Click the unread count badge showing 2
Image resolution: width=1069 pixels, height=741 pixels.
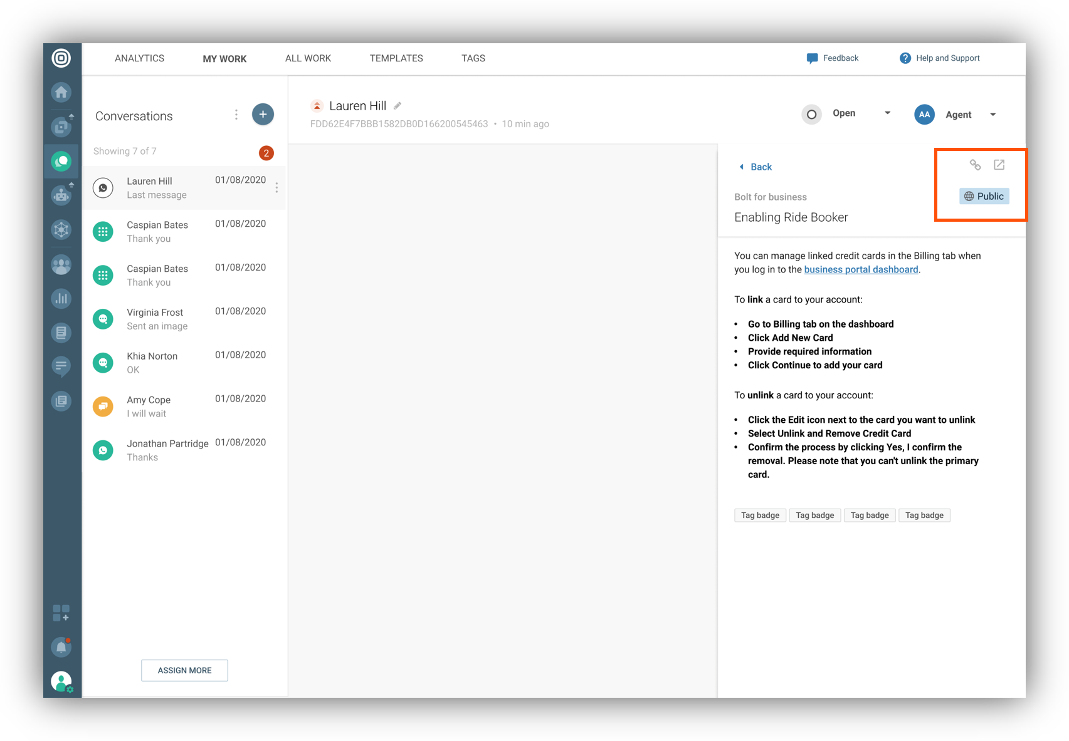266,152
